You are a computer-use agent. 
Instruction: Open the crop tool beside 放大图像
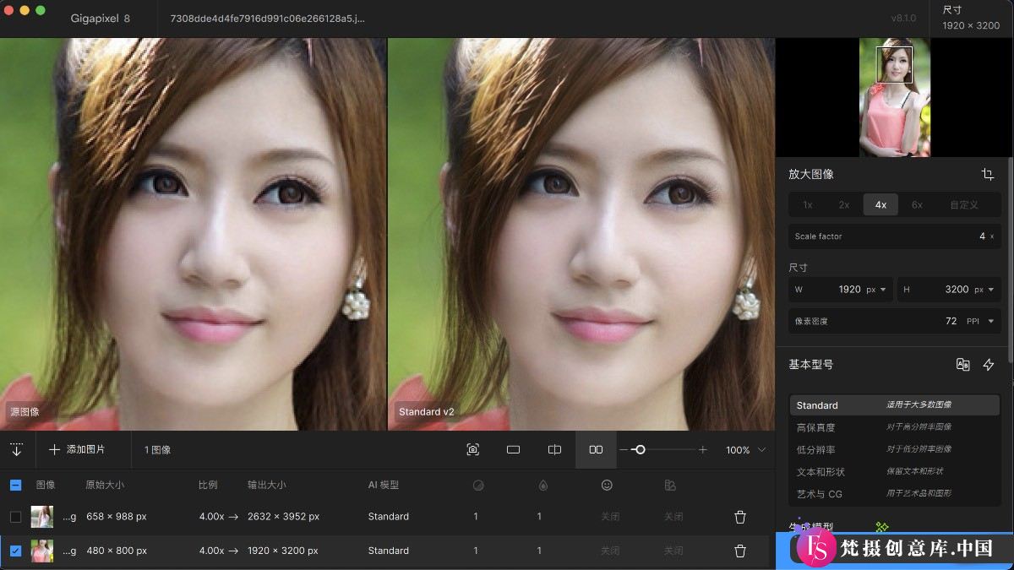click(x=987, y=174)
